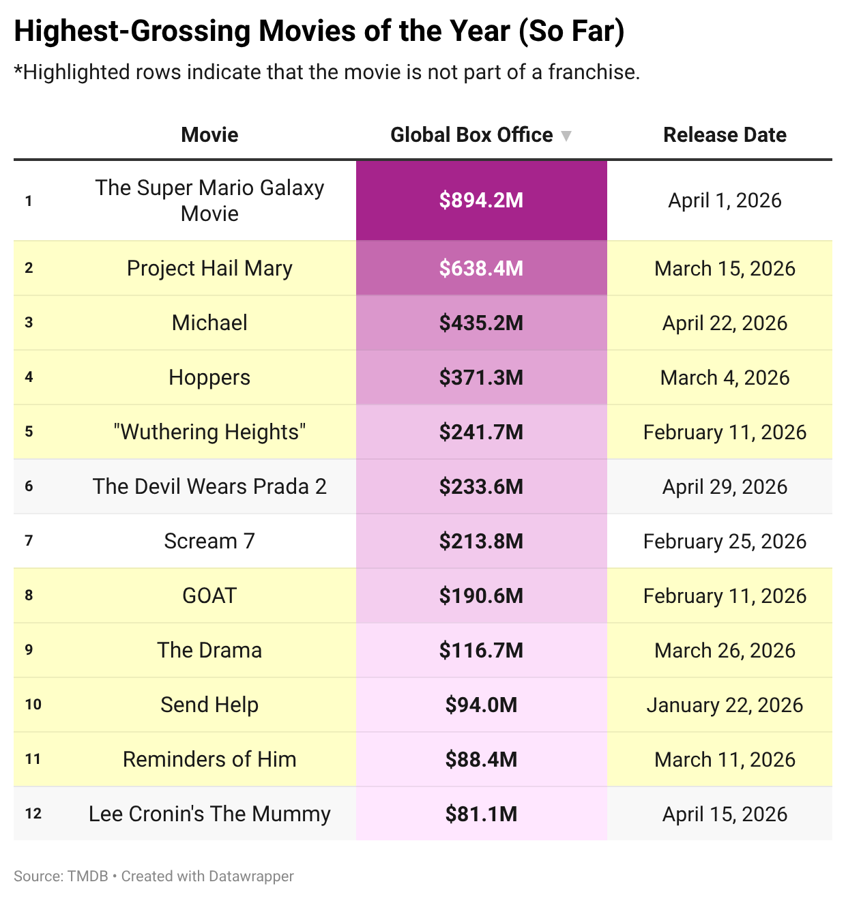The image size is (846, 899).
Task: Click the "Wuthering Heights" title cell
Action: [209, 432]
